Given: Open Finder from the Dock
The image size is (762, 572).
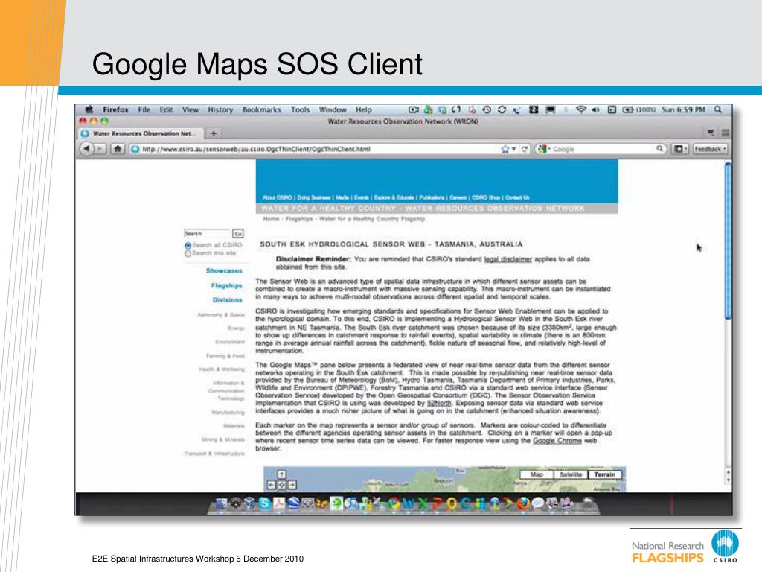Looking at the screenshot, I should tap(221, 503).
